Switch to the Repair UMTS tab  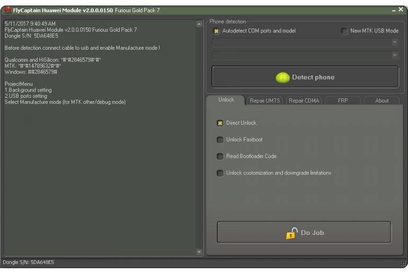click(264, 101)
